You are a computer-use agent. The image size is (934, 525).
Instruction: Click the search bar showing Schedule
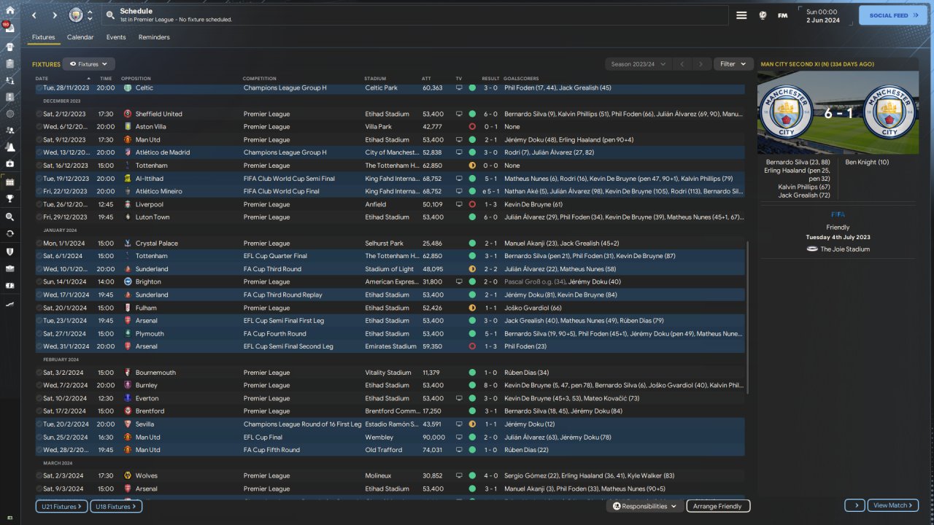coord(416,15)
